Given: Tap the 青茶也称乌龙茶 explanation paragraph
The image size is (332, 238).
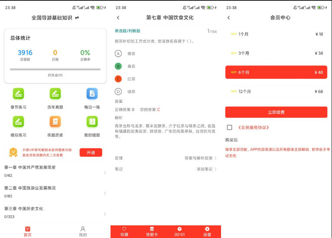Looking at the screenshot, I should point(165,131).
